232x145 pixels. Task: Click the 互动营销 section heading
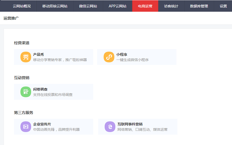coord(22,78)
